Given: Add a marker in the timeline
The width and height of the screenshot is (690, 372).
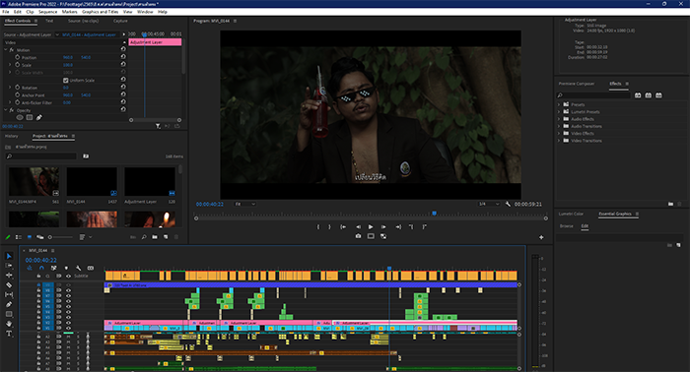Looking at the screenshot, I should coord(66,268).
